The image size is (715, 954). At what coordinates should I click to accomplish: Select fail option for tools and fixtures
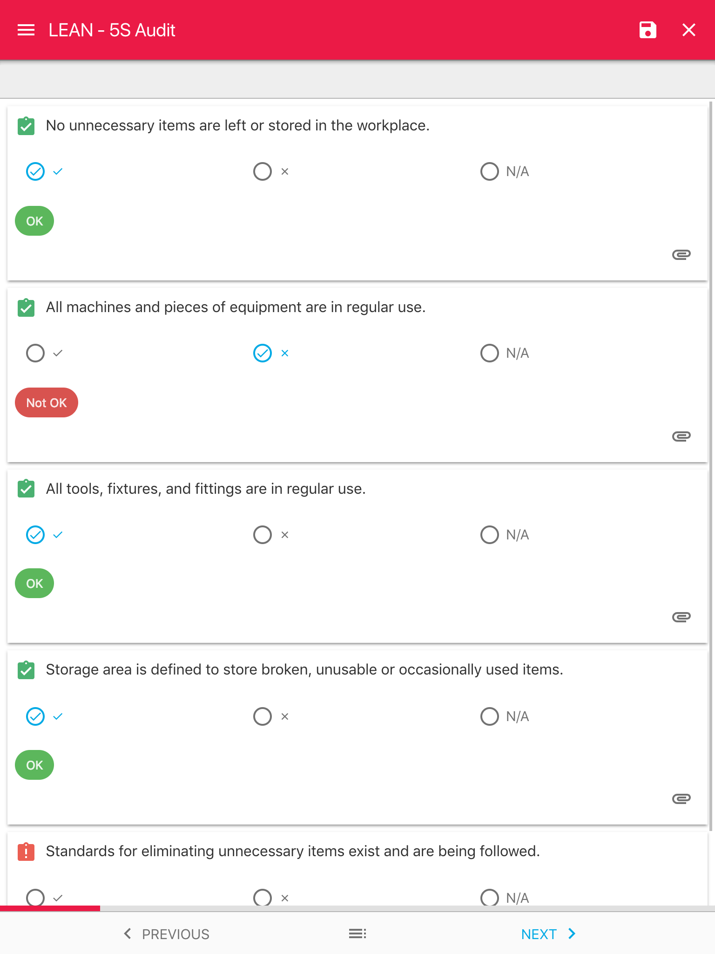pos(263,535)
